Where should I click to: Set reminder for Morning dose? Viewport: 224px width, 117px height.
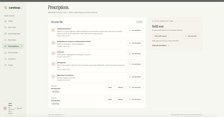[x=135, y=88]
